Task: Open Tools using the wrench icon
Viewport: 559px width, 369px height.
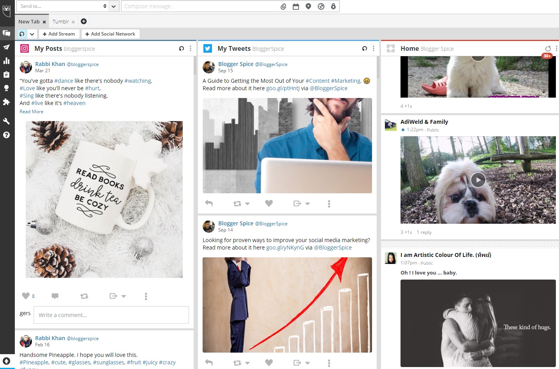Action: 7,121
